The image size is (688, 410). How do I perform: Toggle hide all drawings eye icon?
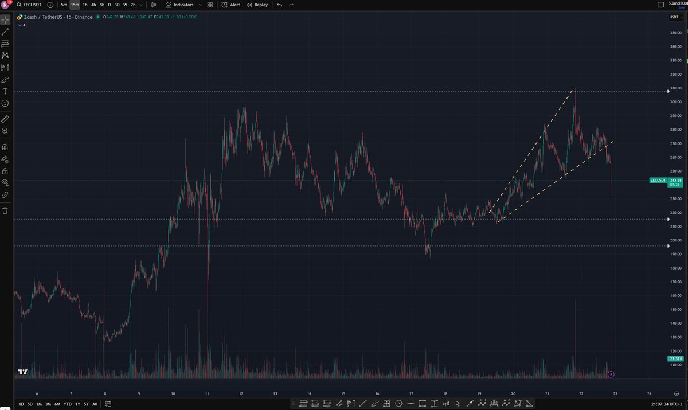[5, 183]
